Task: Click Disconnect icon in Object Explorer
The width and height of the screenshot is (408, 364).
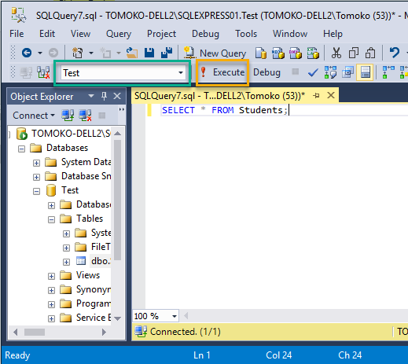Action: pos(85,116)
